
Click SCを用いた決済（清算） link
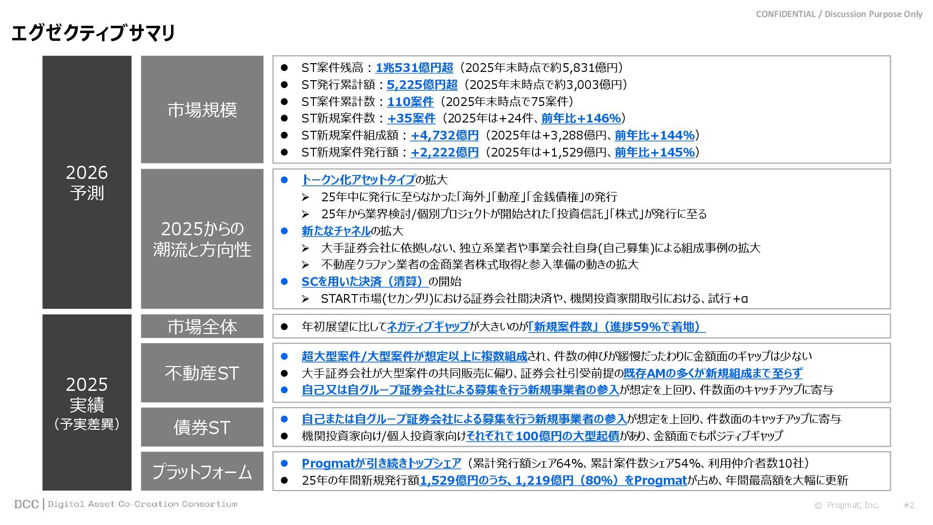(x=364, y=281)
